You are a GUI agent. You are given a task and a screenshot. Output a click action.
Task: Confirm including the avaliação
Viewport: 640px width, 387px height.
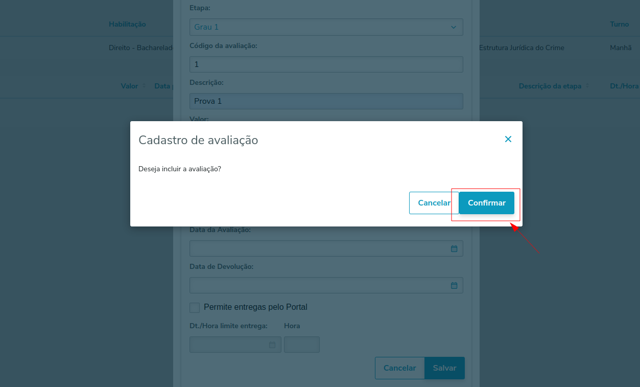click(486, 203)
